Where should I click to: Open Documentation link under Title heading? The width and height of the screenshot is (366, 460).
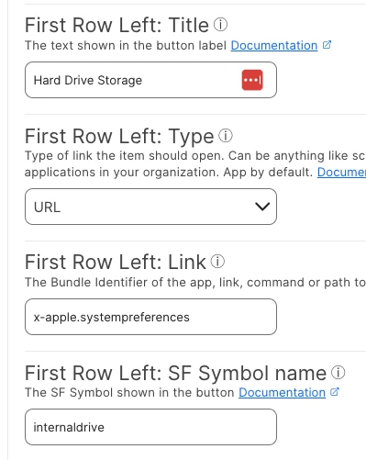tap(274, 45)
